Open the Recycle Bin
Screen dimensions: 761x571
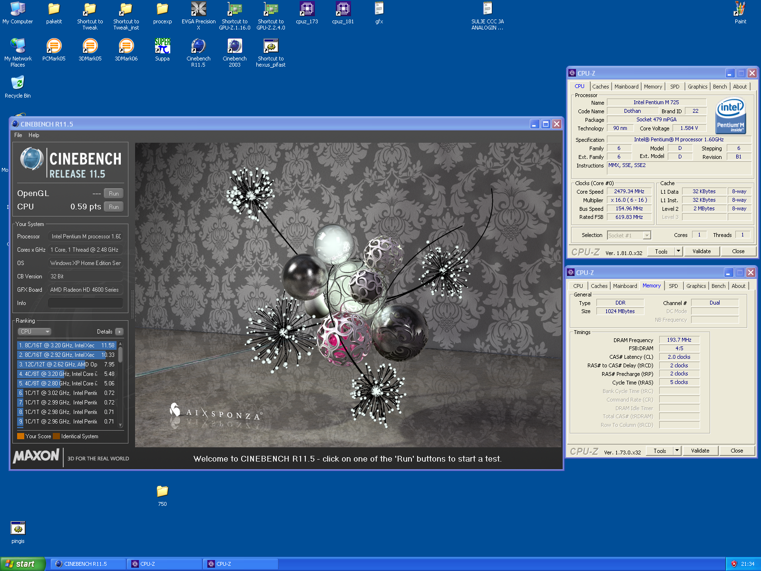point(18,87)
